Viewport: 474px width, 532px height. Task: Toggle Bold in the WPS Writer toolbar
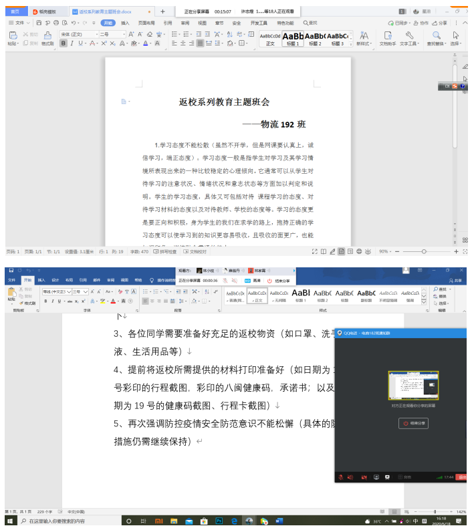(x=64, y=43)
